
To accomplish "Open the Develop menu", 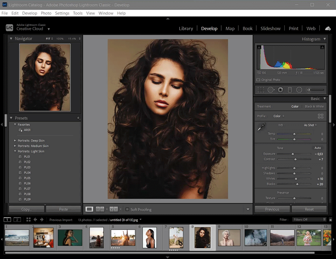I will (29, 13).
